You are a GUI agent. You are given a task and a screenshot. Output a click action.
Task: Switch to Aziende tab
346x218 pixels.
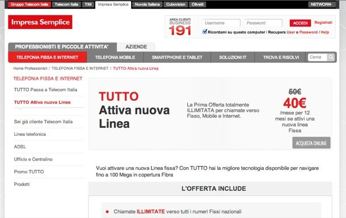(x=136, y=46)
